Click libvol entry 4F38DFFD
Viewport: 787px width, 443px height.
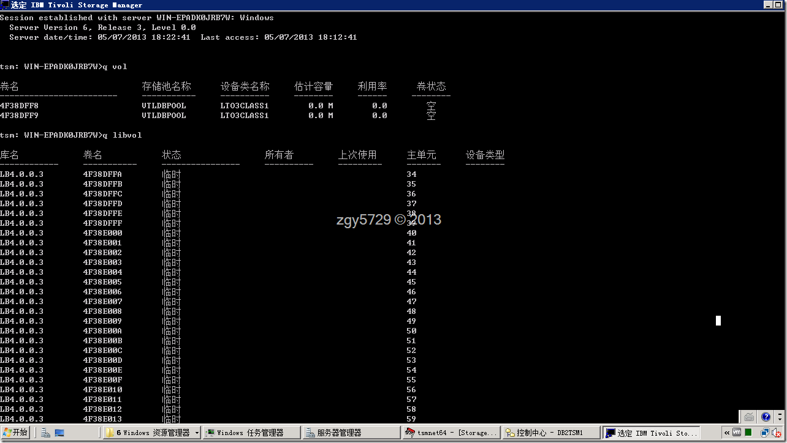pyautogui.click(x=102, y=203)
